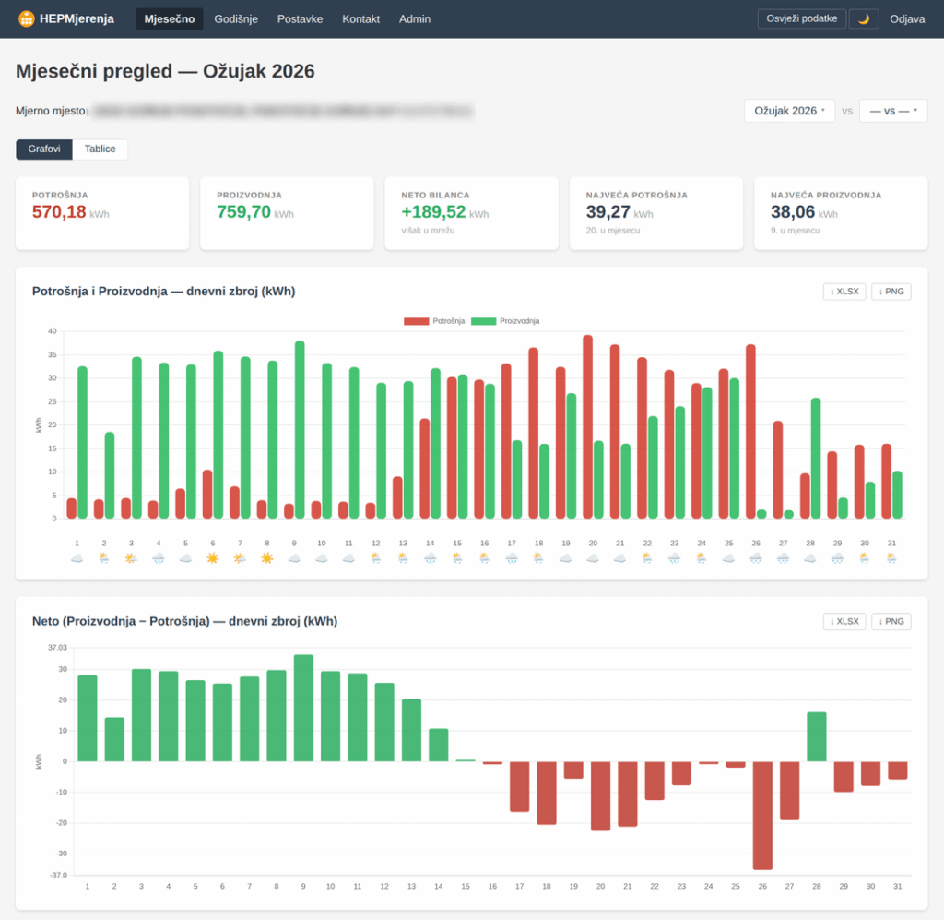Image resolution: width=944 pixels, height=920 pixels.
Task: Select the Godišnje menu item
Action: click(x=236, y=18)
